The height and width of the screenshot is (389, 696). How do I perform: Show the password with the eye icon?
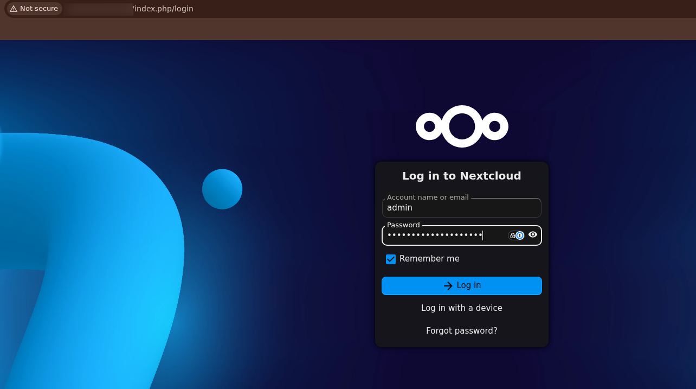pos(533,235)
